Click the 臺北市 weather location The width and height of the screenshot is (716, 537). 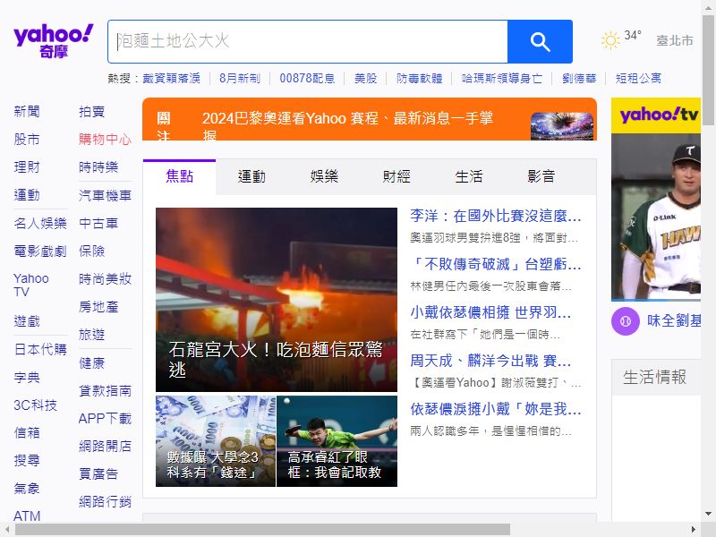click(x=675, y=40)
